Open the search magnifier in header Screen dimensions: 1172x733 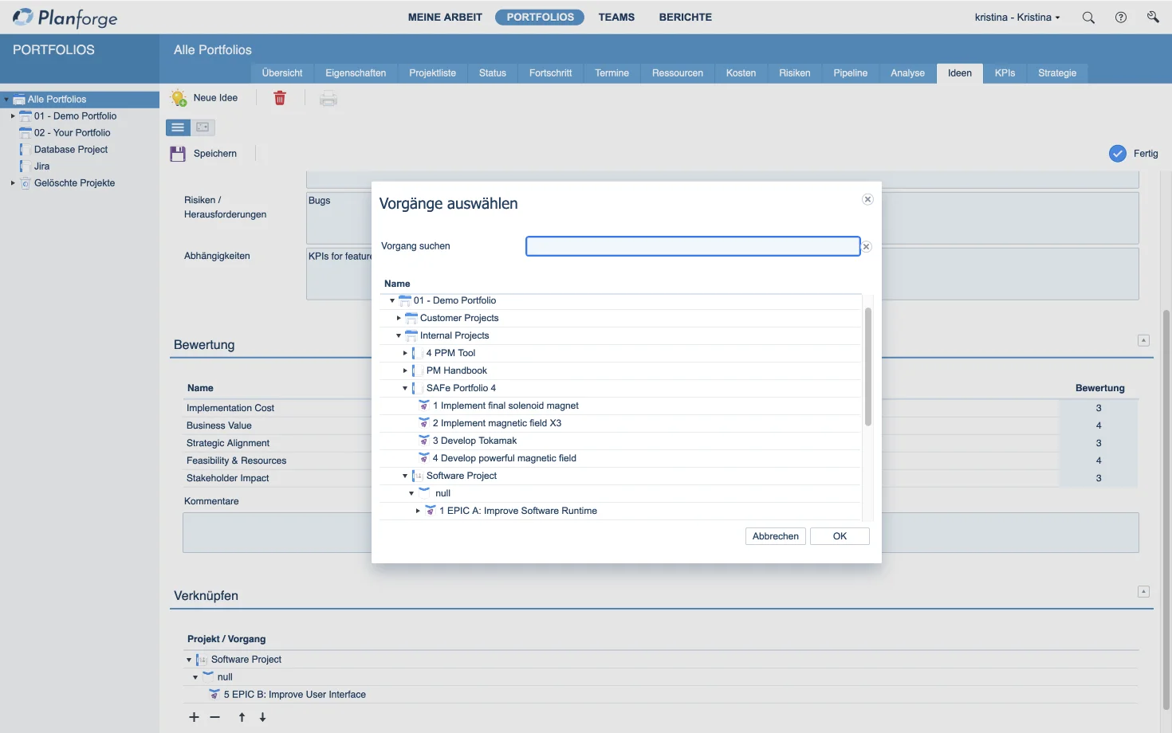1088,18
